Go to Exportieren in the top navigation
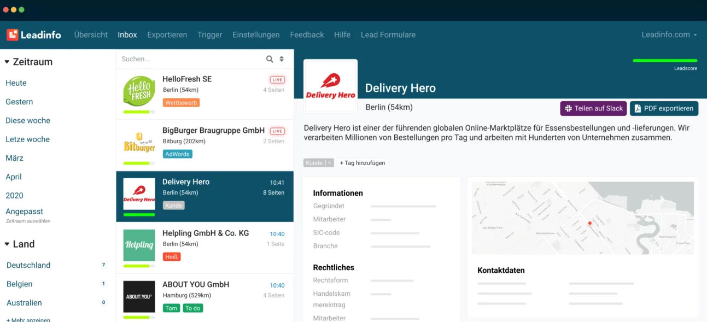 click(x=167, y=34)
